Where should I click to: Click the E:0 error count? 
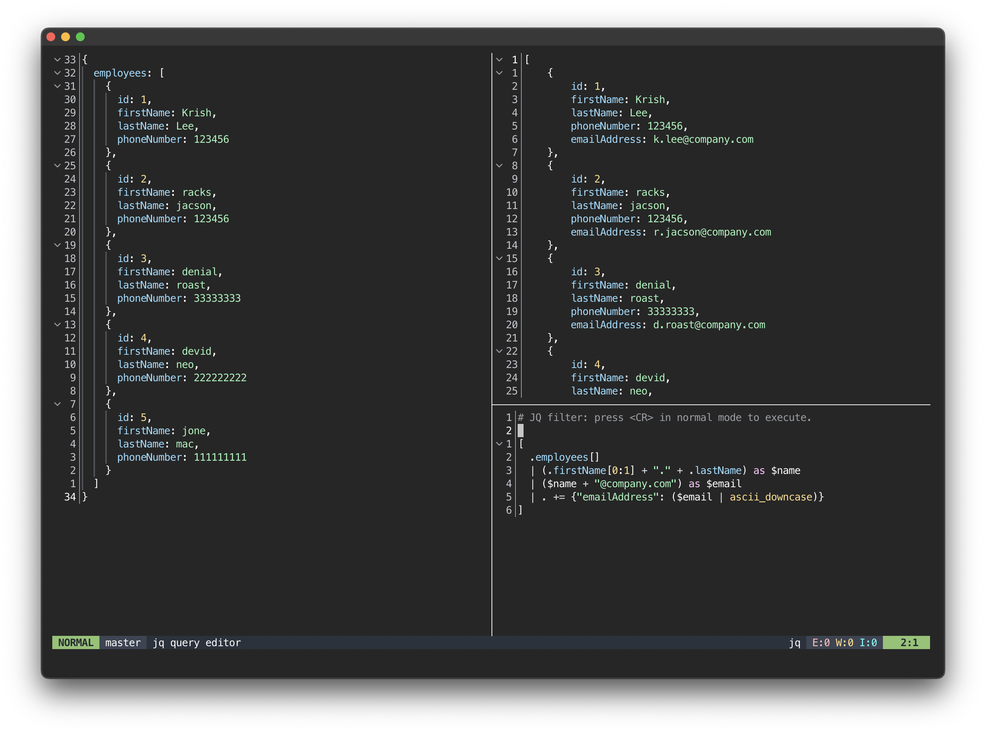click(821, 642)
